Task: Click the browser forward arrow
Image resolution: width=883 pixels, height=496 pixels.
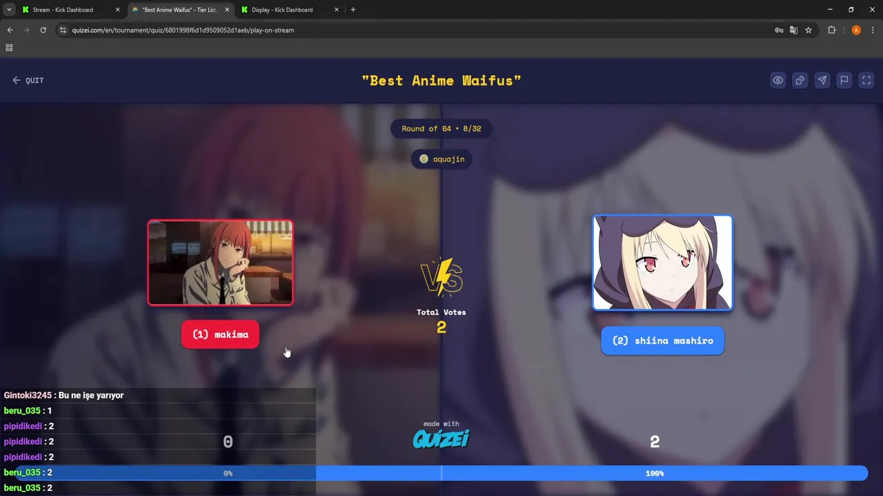Action: pyautogui.click(x=26, y=30)
